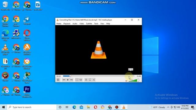Select the Opera Browser desktop shortcut
Image resolution: width=196 pixels, height=110 pixels.
tap(27, 35)
